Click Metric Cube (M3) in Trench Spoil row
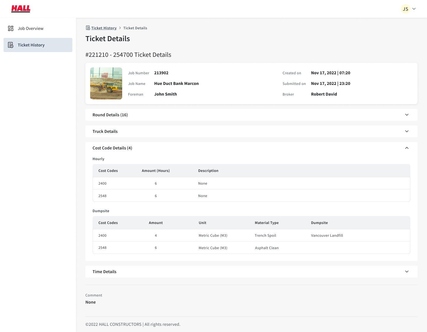Image resolution: width=427 pixels, height=332 pixels. pos(213,236)
